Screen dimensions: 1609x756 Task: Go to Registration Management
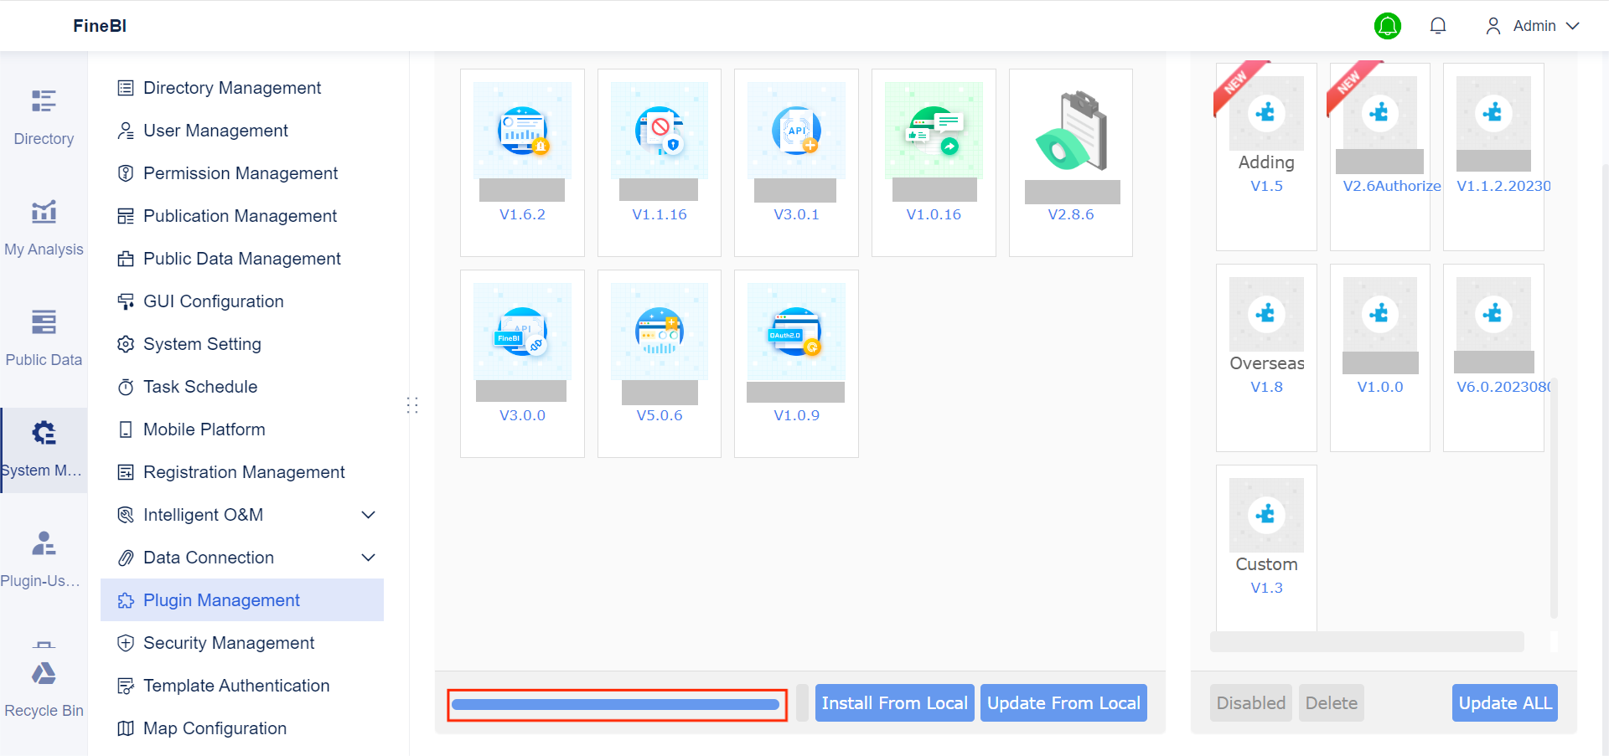pos(244,471)
